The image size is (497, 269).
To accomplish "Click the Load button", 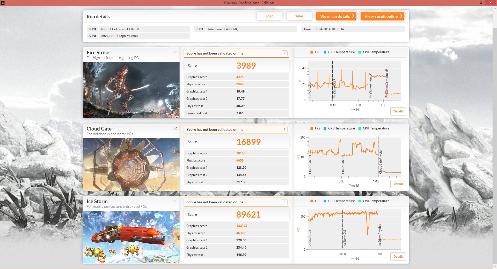I will [x=269, y=16].
